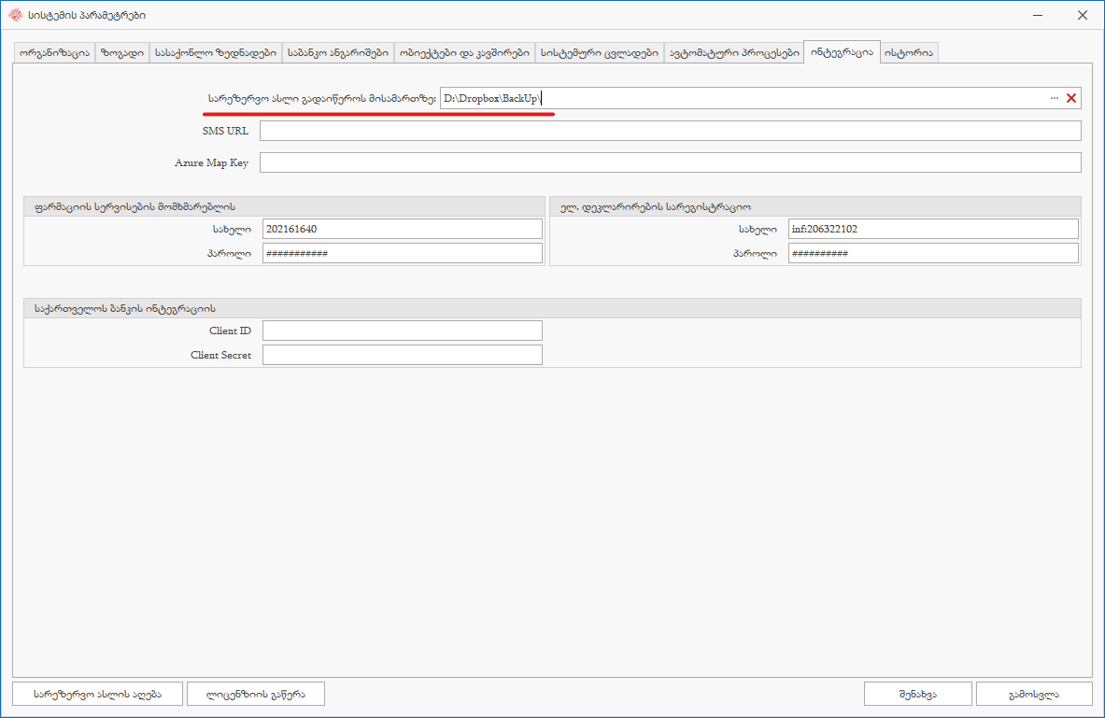Screen dimensions: 1105x718
Task: Open the ზოგადი tab
Action: 122,53
